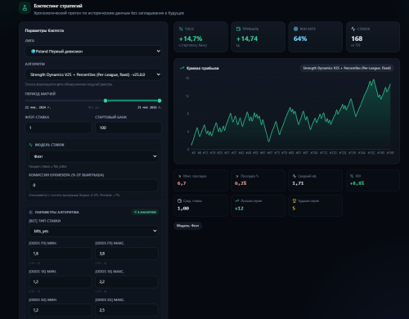Click the ODDS 1X Мин. field showing 1,2
Image resolution: width=409 pixels, height=319 pixels.
point(60,282)
